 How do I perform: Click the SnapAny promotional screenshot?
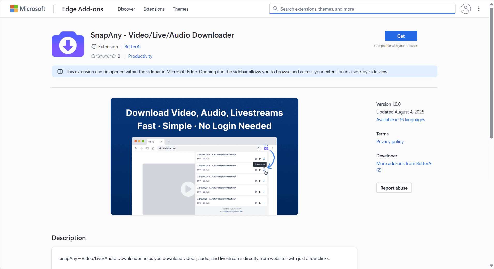click(204, 156)
